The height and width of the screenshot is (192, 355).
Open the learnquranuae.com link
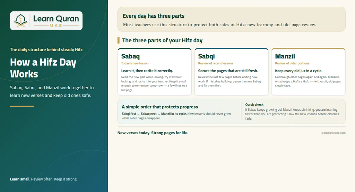coord(333,133)
